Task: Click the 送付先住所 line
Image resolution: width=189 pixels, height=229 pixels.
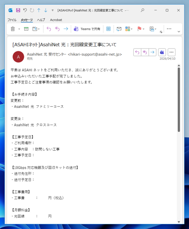Action: coord(23,174)
